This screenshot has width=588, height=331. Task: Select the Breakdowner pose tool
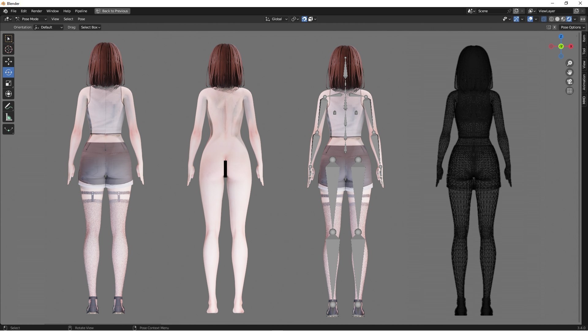point(9,129)
